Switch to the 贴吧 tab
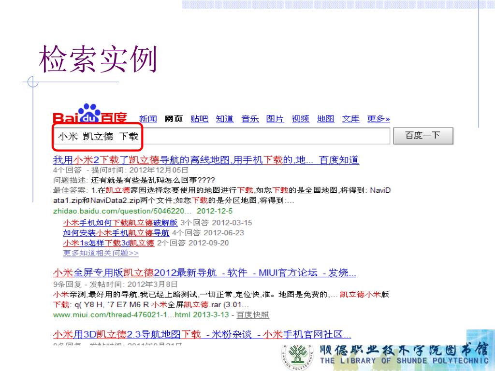 199,119
